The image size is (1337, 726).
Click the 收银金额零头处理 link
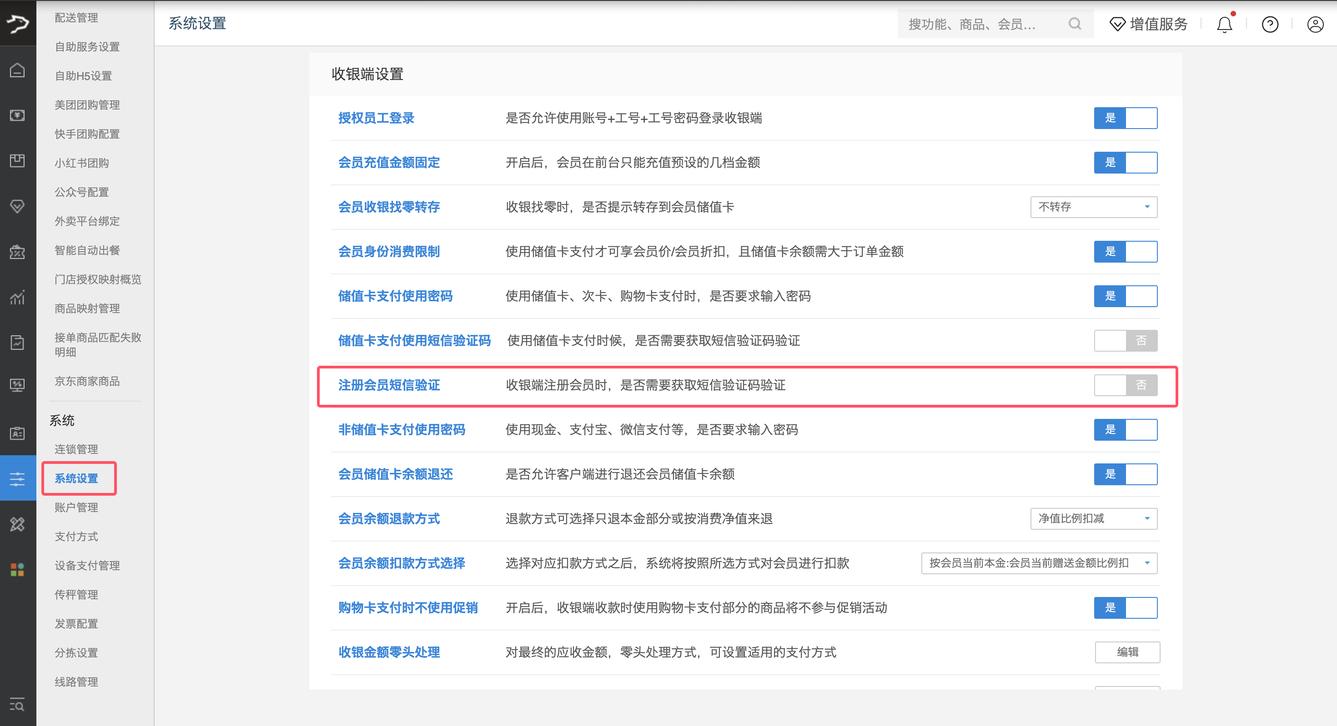[389, 652]
